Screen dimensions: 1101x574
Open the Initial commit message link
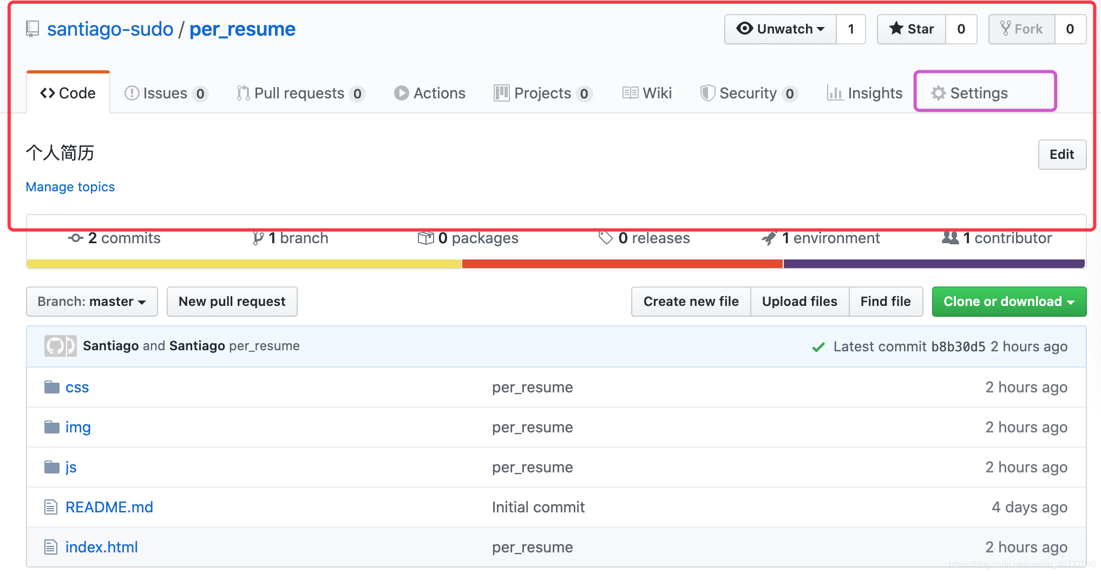coord(539,508)
